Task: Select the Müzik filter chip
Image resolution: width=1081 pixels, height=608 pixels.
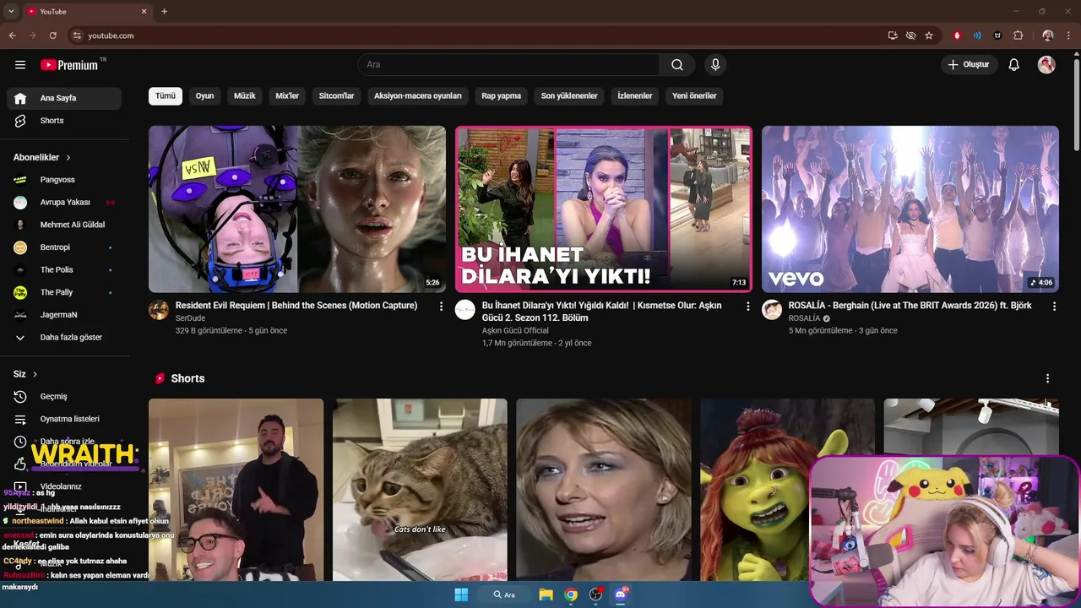Action: pyautogui.click(x=245, y=96)
